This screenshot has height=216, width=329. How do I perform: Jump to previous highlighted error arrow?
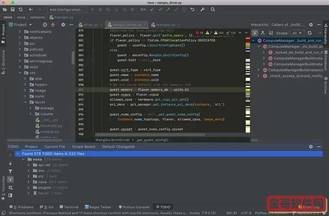tap(240, 33)
